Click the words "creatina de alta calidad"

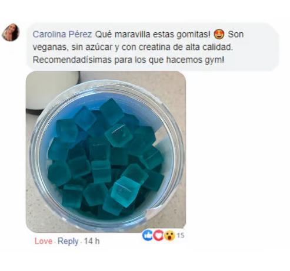point(186,47)
